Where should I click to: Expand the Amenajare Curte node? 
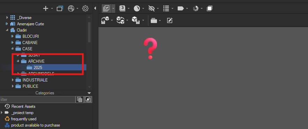(7, 24)
